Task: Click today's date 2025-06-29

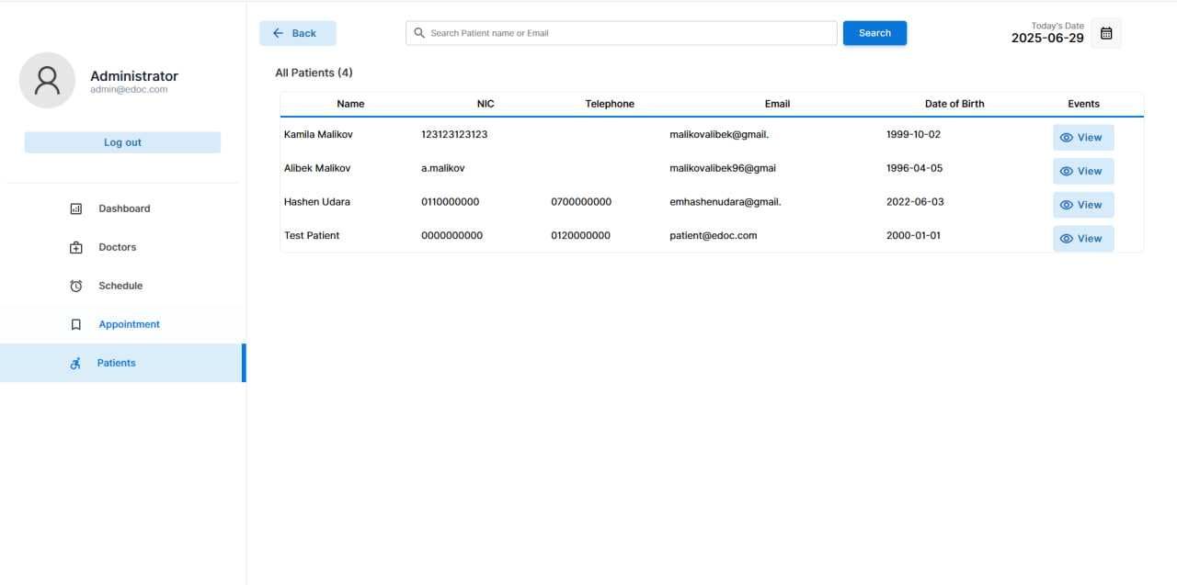Action: point(1047,38)
